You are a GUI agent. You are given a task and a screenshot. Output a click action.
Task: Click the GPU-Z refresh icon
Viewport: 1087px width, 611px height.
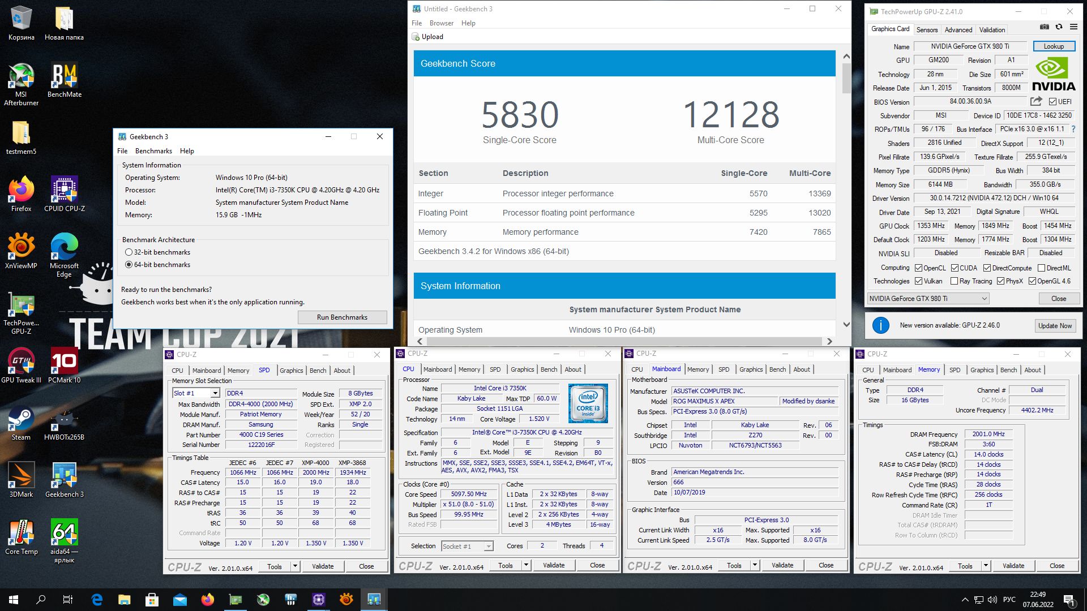1059,27
